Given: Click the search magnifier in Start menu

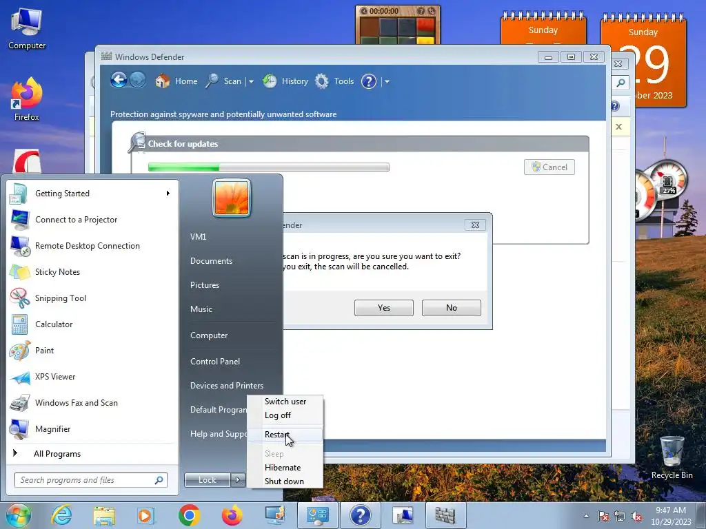Looking at the screenshot, I should point(159,480).
